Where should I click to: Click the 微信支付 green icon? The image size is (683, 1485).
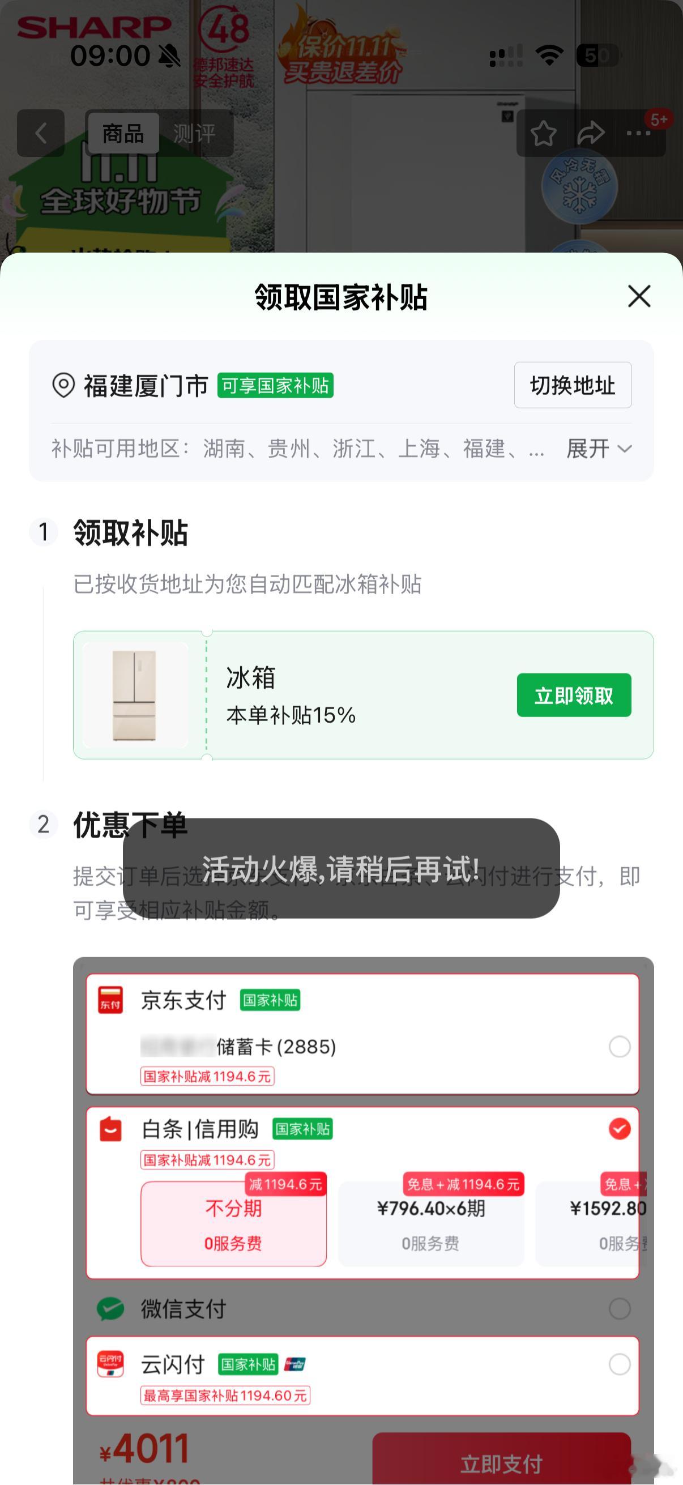[109, 1310]
